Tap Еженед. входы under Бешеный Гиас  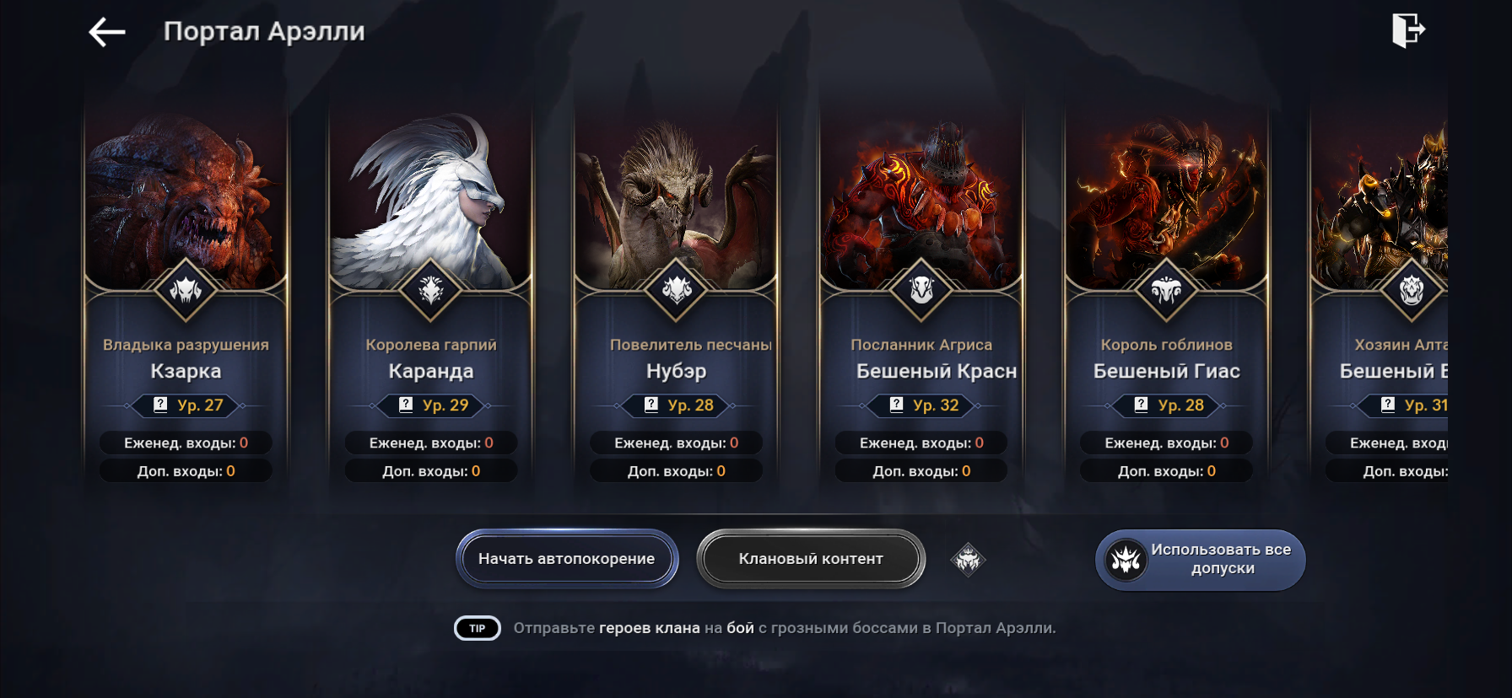point(1166,443)
